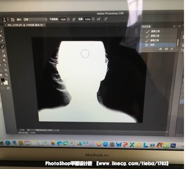Open the Timeline tab beside Mini Bridge
The height and width of the screenshot is (169, 185).
tap(33, 133)
